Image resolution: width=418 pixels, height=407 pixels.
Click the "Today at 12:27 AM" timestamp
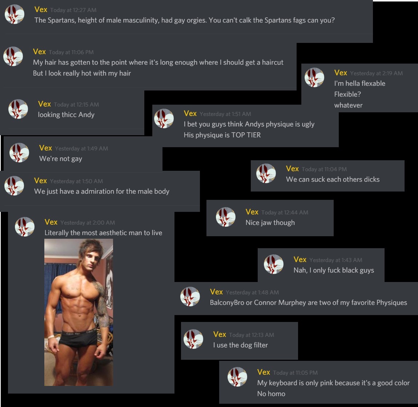tap(73, 10)
